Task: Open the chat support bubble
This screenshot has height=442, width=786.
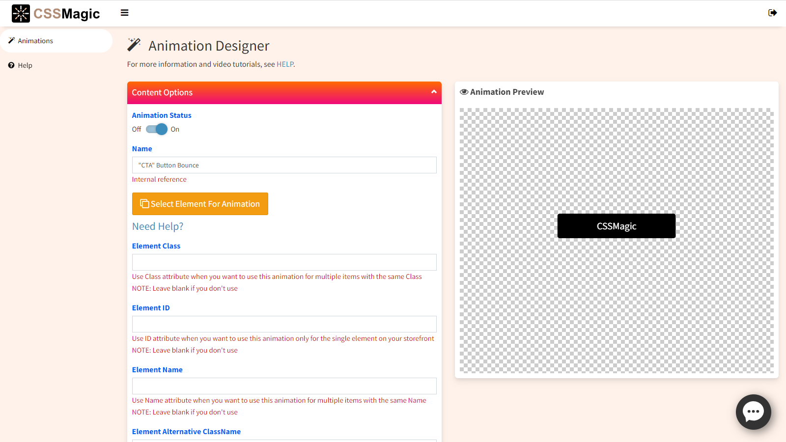Action: tap(753, 412)
